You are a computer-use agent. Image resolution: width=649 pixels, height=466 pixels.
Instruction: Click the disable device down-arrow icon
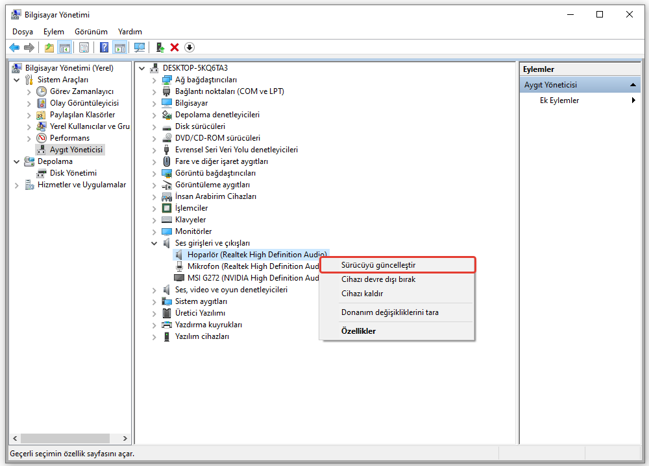point(190,47)
